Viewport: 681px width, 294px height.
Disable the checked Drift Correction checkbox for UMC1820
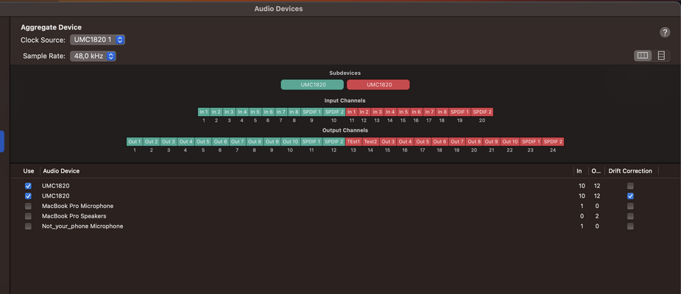pyautogui.click(x=630, y=196)
